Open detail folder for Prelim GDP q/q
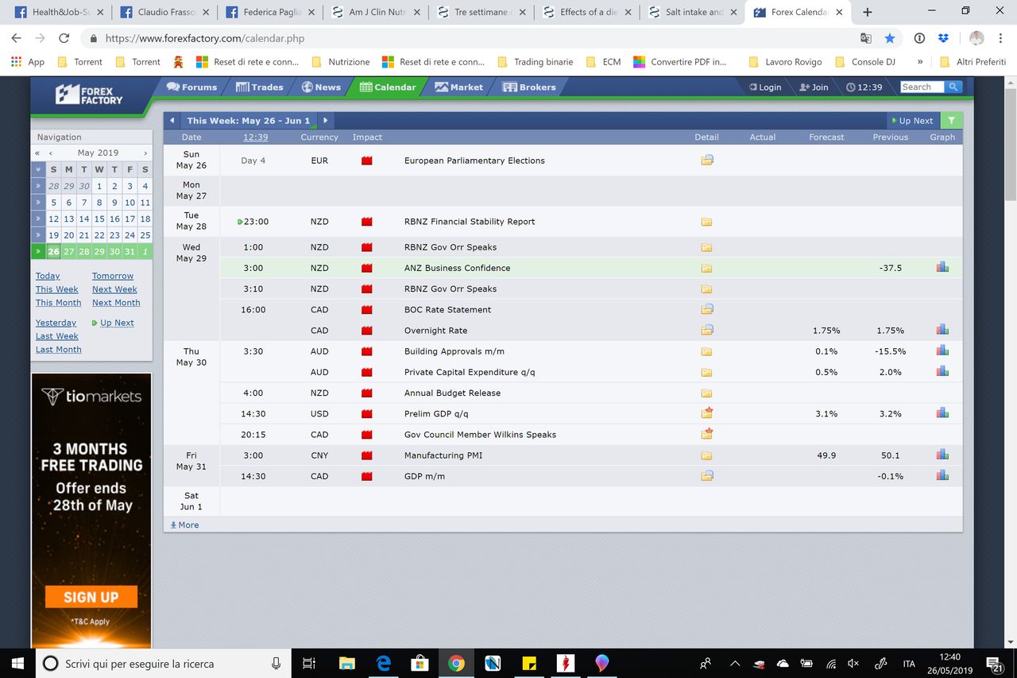Screen dimensions: 1017x678 (706, 413)
